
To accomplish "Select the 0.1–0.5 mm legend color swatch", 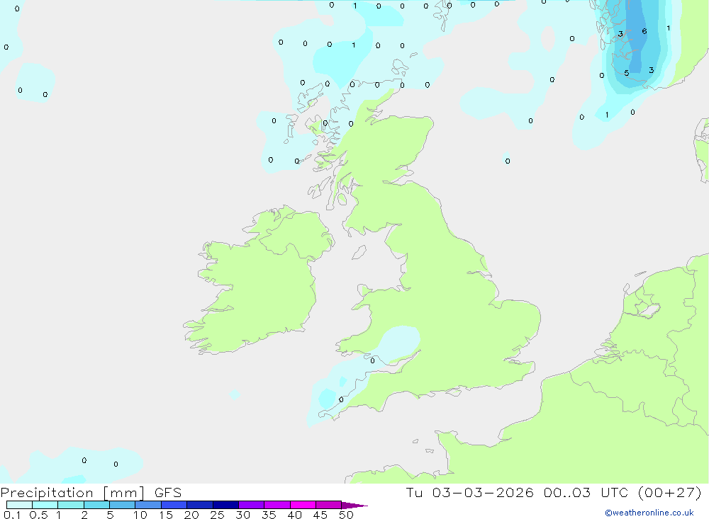I will click(19, 505).
